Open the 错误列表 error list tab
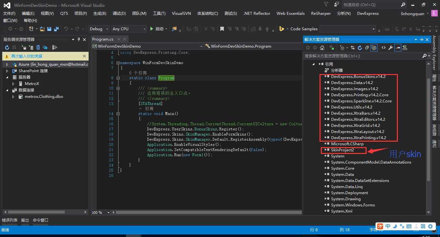The height and width of the screenshot is (237, 440). pyautogui.click(x=10, y=220)
